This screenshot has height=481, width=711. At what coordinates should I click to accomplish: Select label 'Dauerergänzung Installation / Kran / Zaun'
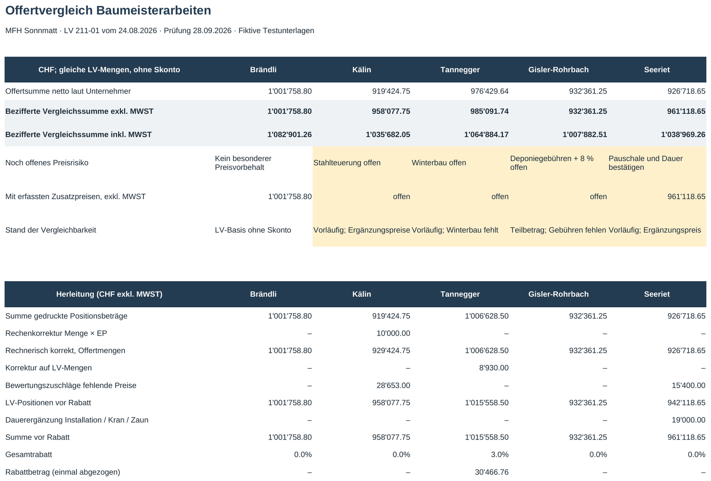click(x=77, y=420)
